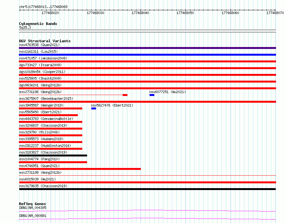Open the nsv1161311 (Lou2015) variant label

[38, 52]
